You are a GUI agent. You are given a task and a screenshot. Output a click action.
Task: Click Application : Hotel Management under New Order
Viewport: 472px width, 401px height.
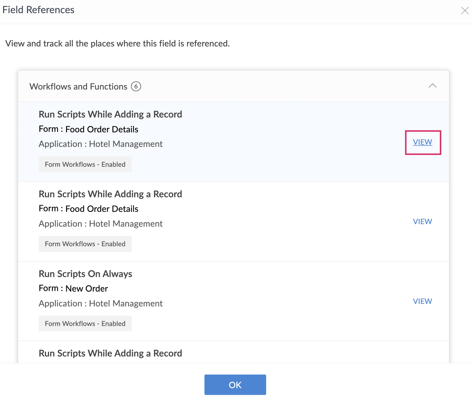click(x=100, y=304)
